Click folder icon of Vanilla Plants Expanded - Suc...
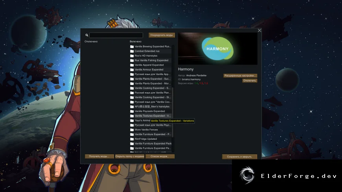This screenshot has width=342, height=192. point(132,79)
